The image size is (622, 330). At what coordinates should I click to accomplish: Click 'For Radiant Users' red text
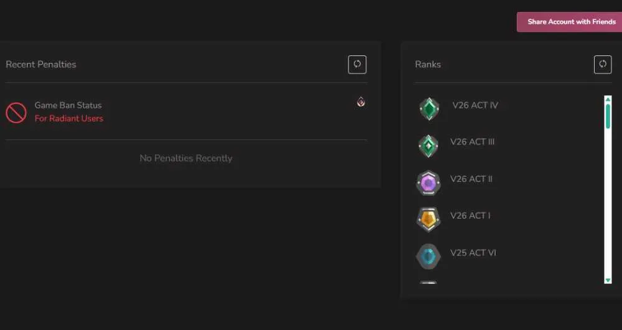coord(69,118)
